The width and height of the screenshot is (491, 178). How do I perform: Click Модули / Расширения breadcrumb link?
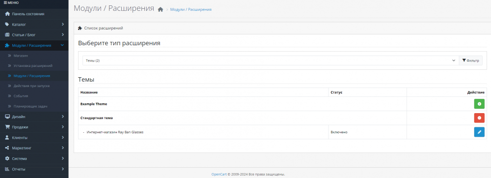click(x=191, y=10)
